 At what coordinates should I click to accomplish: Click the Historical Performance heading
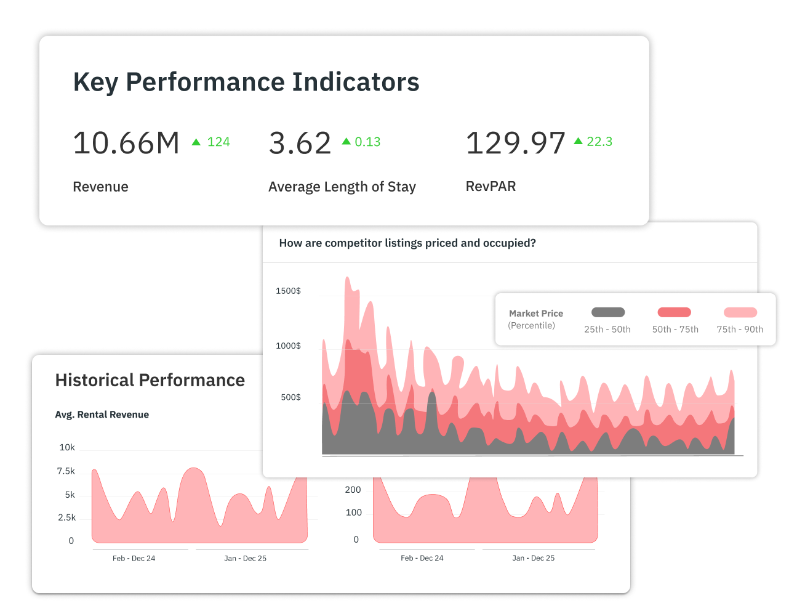click(150, 380)
